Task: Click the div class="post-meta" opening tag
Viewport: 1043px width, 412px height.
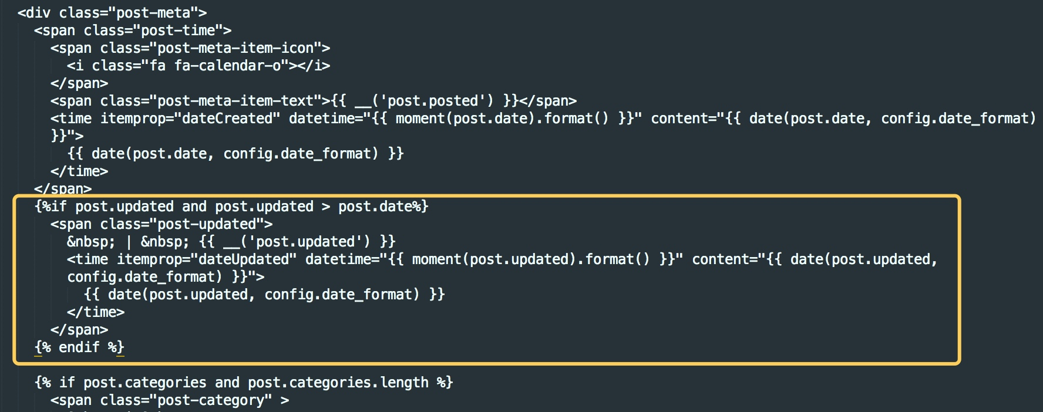Action: click(x=112, y=13)
